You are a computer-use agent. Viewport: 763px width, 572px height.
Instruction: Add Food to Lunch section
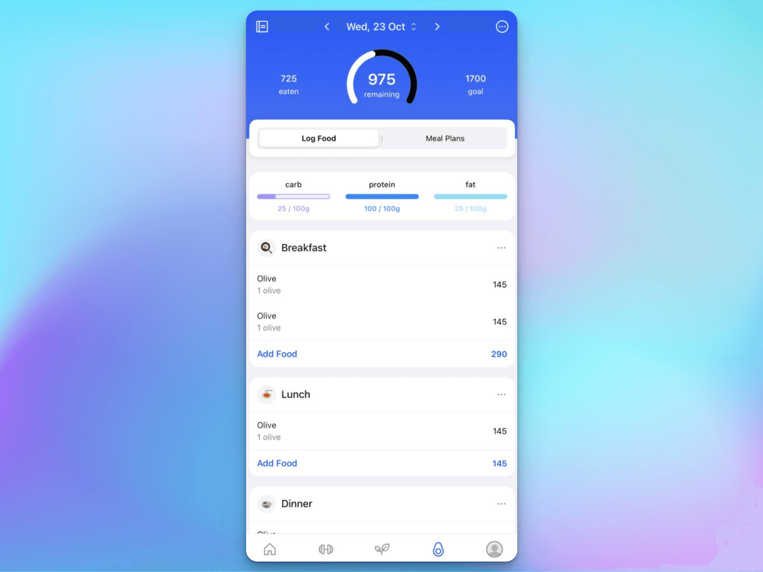point(277,463)
